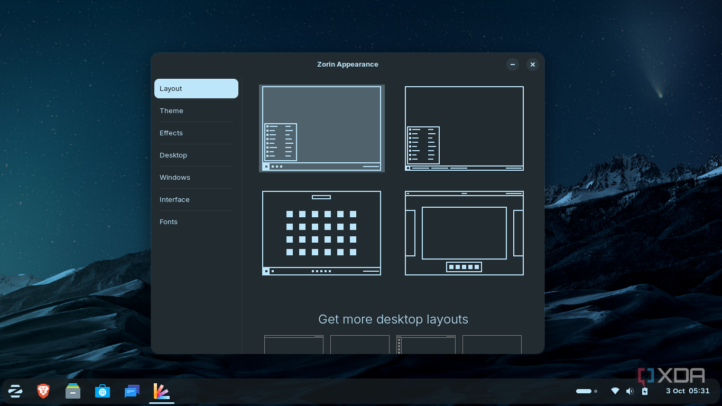Switch to the taskbar layout with grouped icons

pos(464,128)
